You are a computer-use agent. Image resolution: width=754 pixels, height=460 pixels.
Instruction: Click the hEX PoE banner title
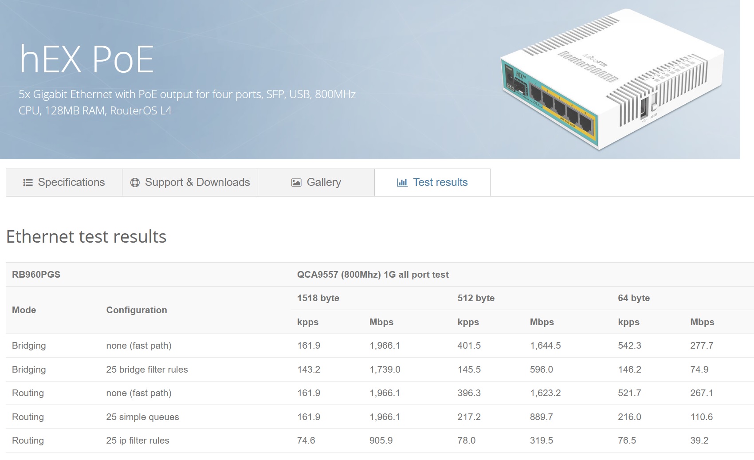[87, 59]
